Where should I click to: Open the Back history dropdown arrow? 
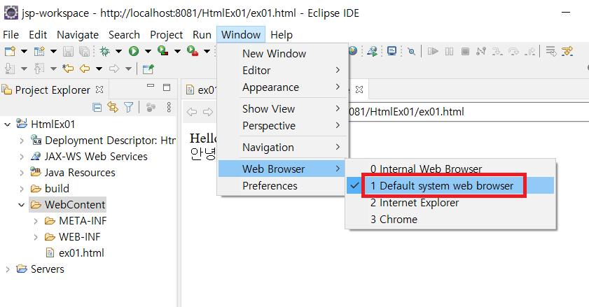point(99,69)
